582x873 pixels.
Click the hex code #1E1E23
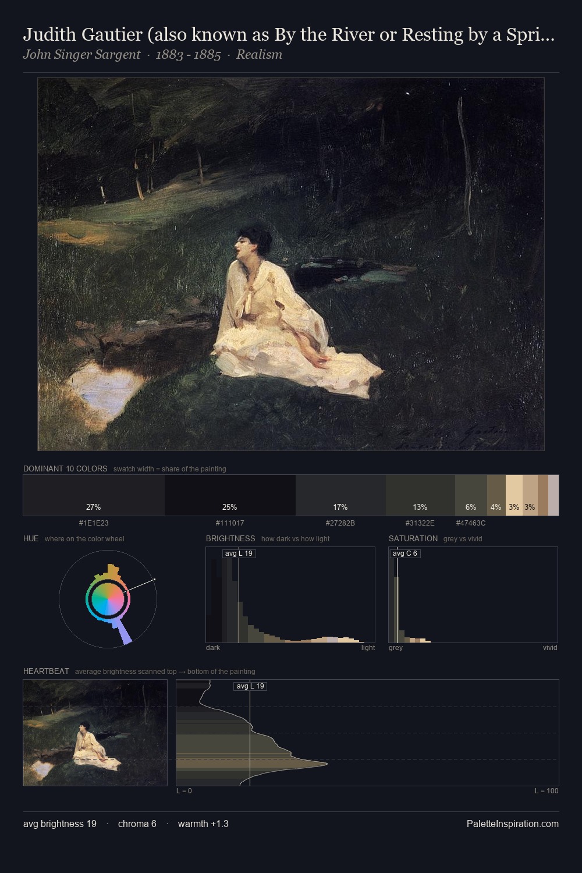coord(94,523)
